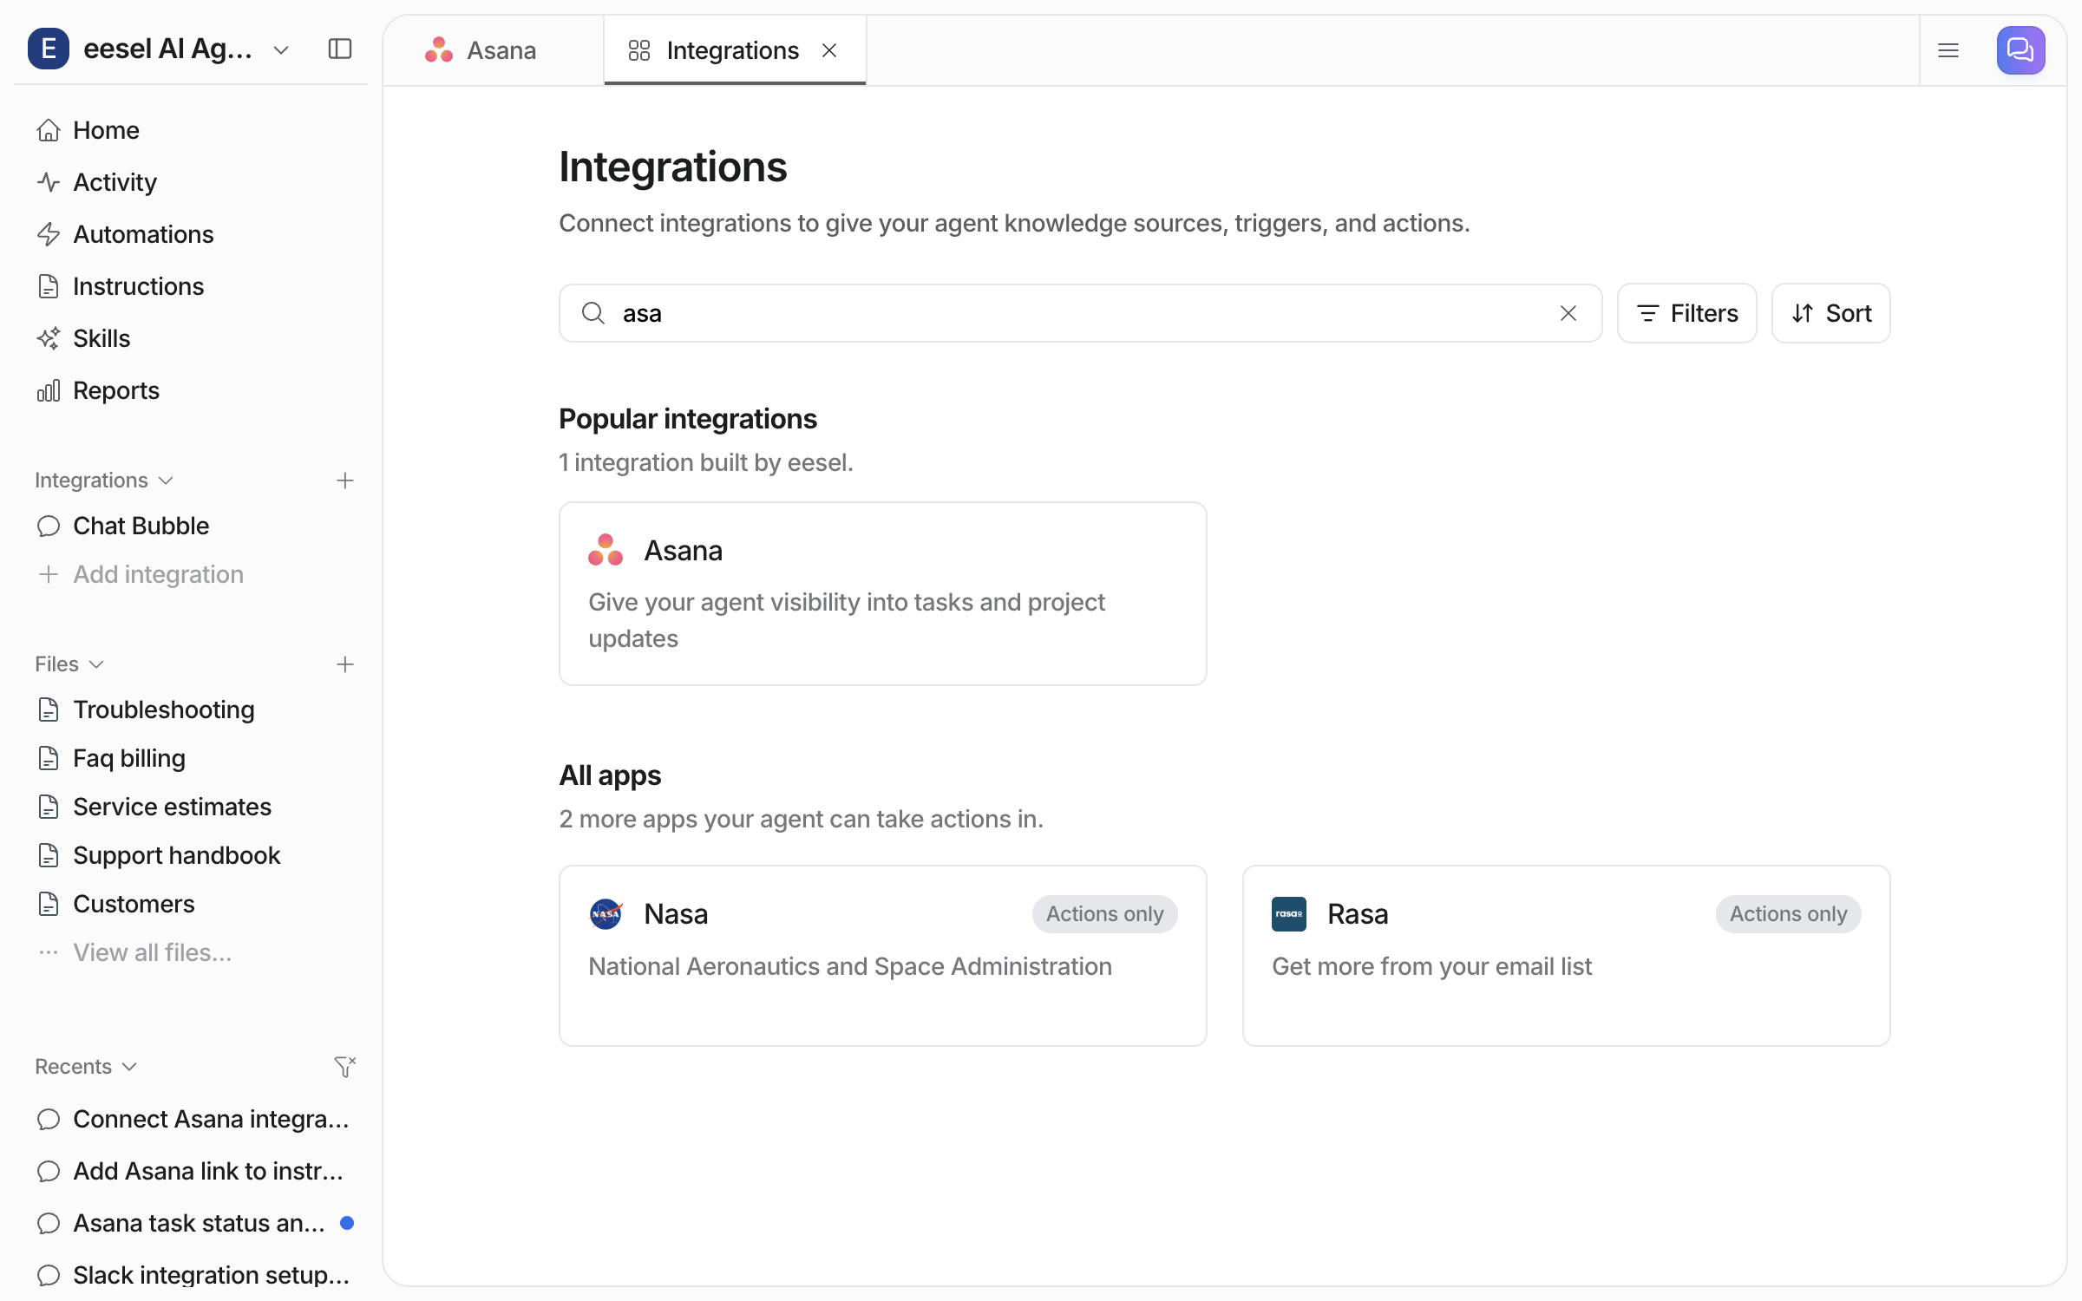Click the Asana logo on the card

click(x=606, y=551)
